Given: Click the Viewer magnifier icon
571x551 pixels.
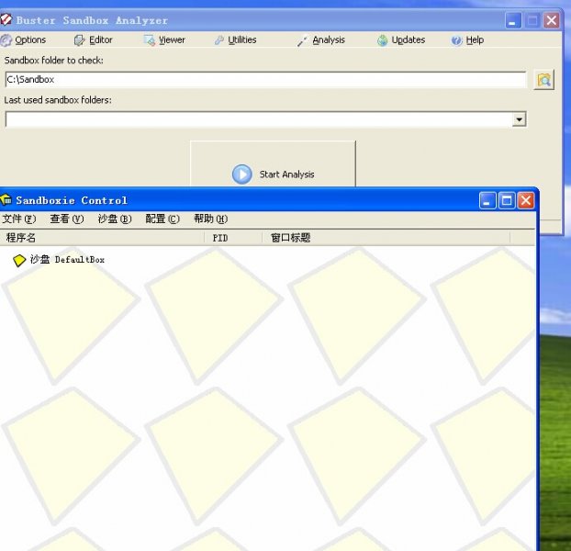Looking at the screenshot, I should click(150, 40).
